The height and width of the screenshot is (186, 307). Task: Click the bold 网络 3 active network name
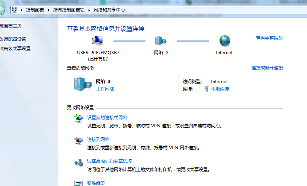pos(103,81)
